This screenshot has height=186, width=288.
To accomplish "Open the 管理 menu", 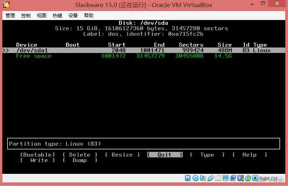I will (x=10, y=16).
